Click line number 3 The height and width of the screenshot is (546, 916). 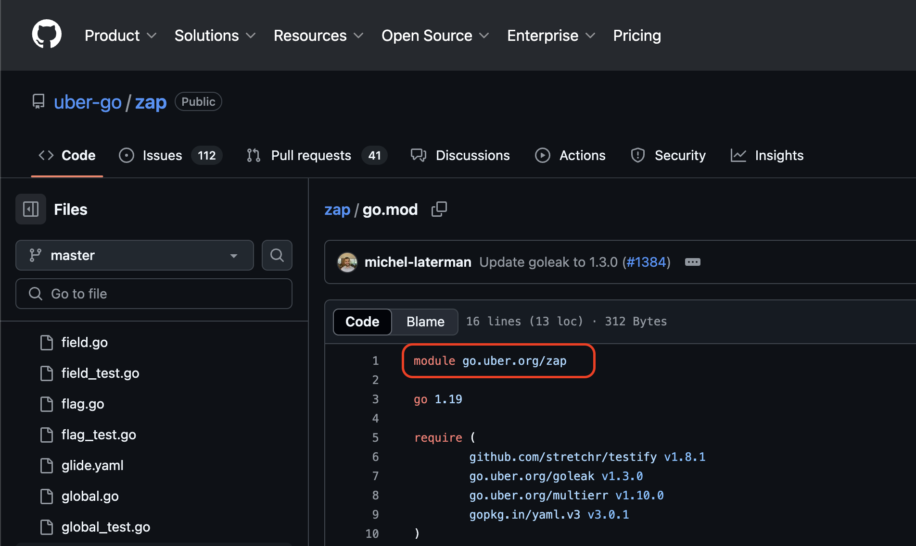click(x=375, y=399)
